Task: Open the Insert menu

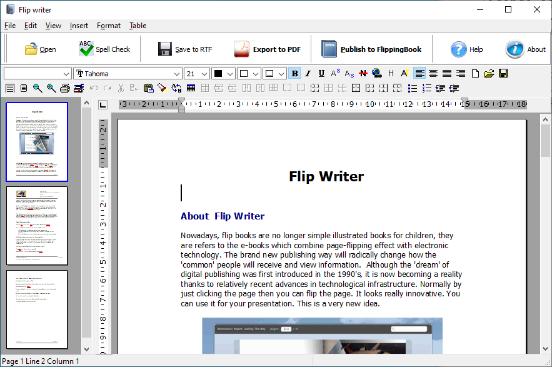Action: click(x=79, y=26)
